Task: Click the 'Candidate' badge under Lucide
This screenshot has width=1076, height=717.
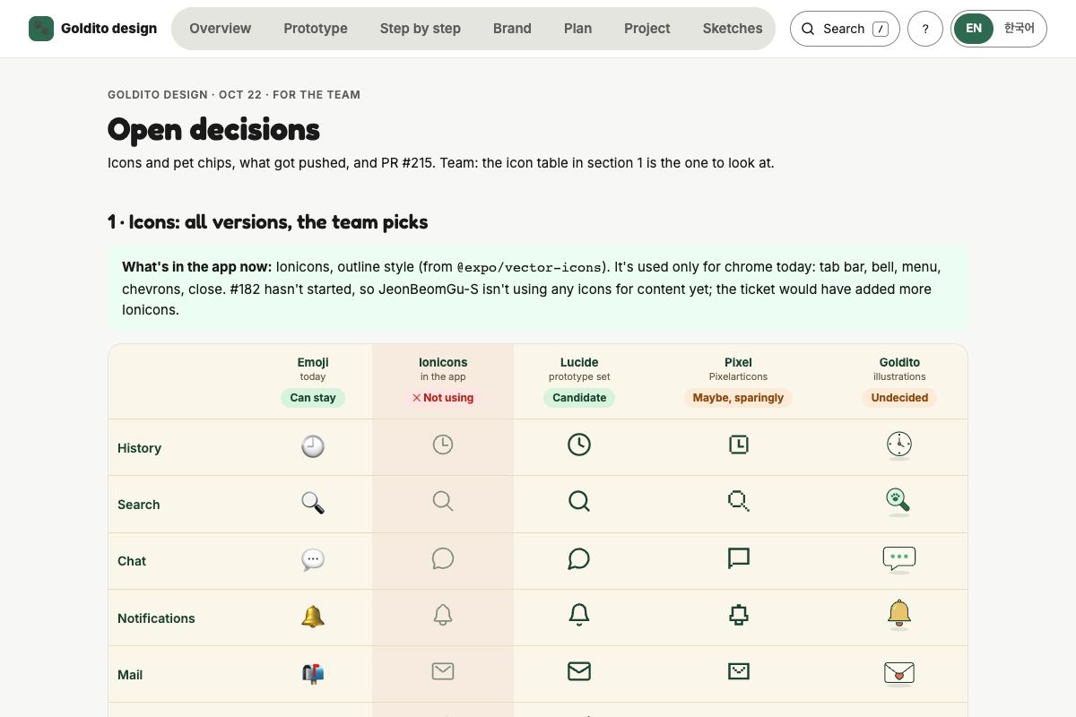Action: point(579,398)
